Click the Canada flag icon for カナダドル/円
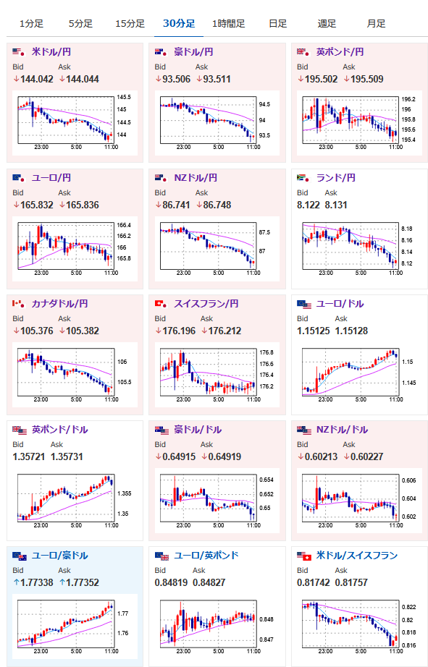428x667 pixels. click(x=18, y=304)
